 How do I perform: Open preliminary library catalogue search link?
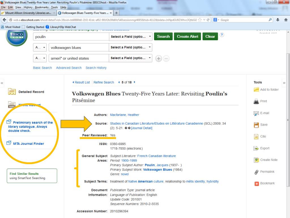coord(30,127)
